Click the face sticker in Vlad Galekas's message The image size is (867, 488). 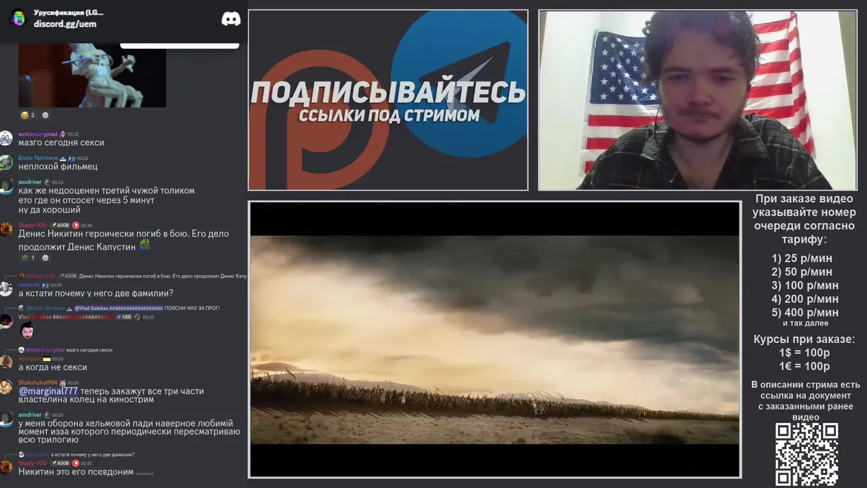(27, 331)
